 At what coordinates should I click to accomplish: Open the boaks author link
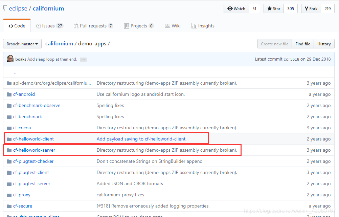[x=21, y=59]
